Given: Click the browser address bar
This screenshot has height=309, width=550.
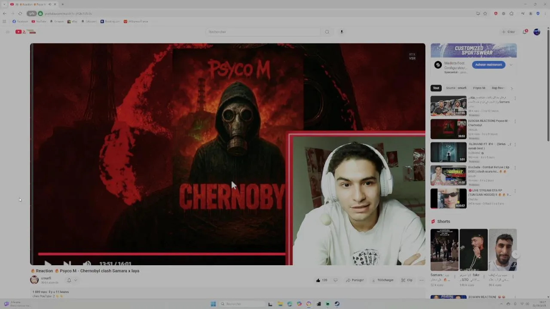Looking at the screenshot, I should pyautogui.click(x=258, y=13).
